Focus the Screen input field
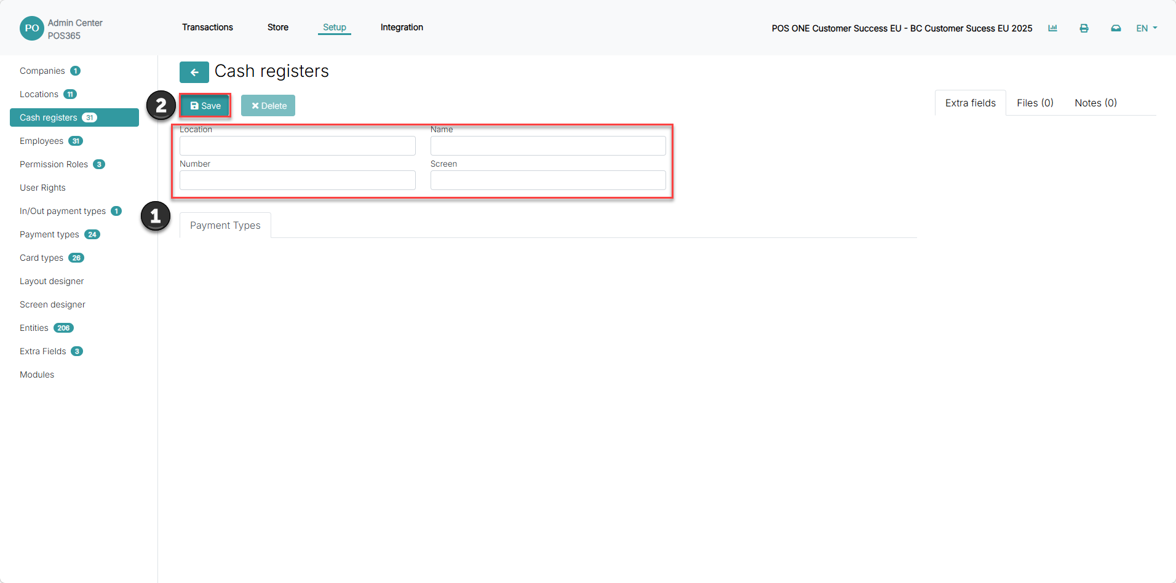 coord(548,180)
